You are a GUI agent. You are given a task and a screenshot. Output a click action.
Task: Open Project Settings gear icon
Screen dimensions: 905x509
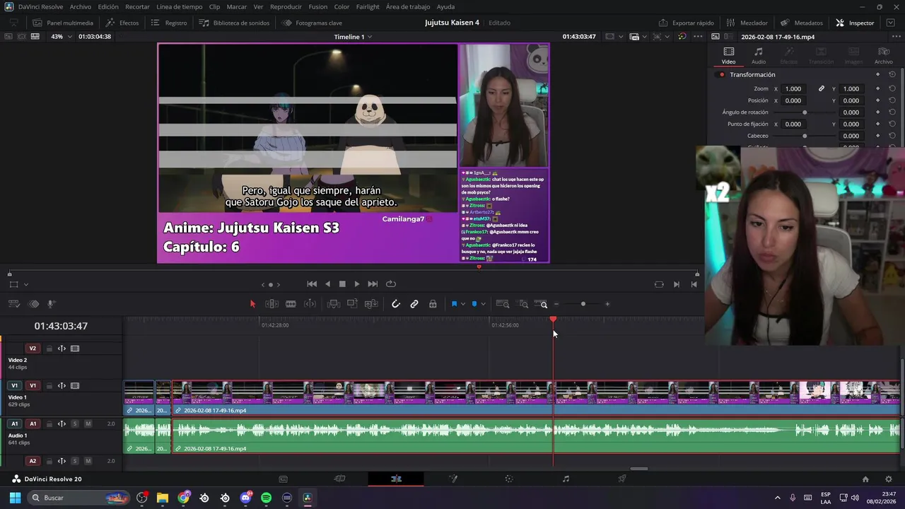pyautogui.click(x=889, y=479)
